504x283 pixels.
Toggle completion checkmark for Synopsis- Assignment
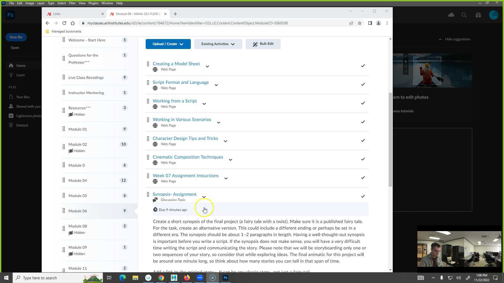tap(363, 196)
